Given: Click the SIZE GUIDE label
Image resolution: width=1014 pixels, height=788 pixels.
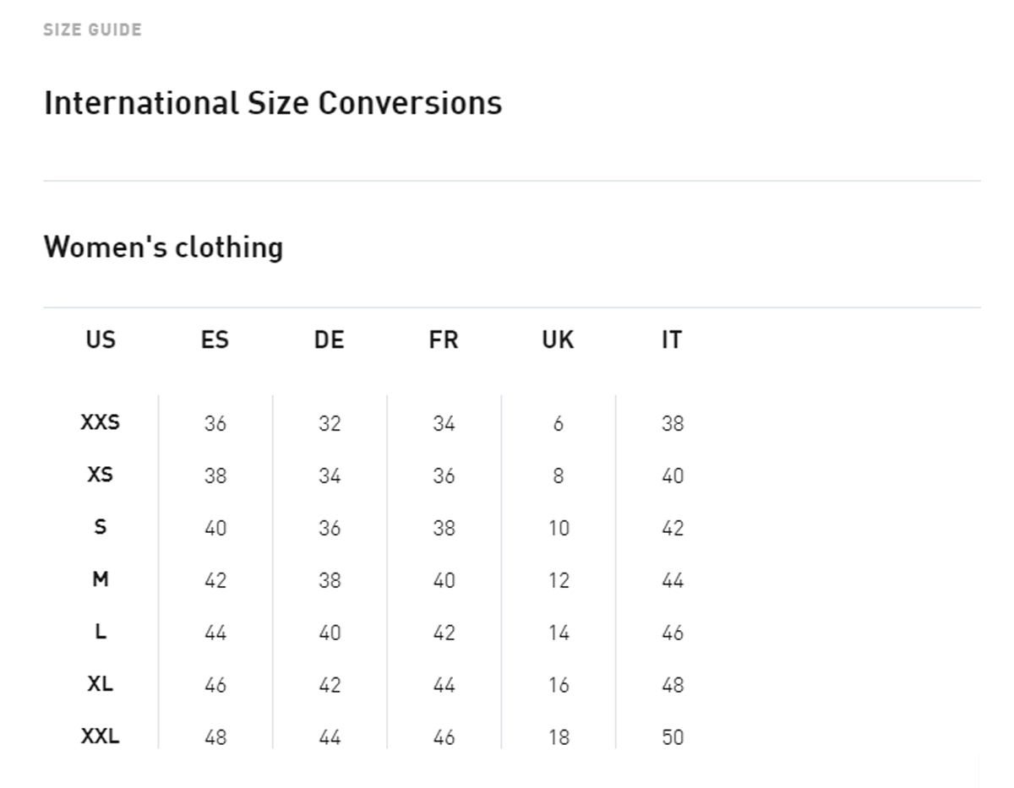Looking at the screenshot, I should coord(93,30).
